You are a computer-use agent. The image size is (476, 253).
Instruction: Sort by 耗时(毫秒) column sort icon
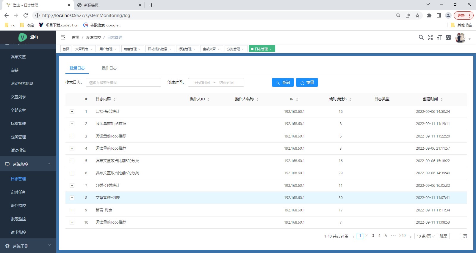click(350, 99)
